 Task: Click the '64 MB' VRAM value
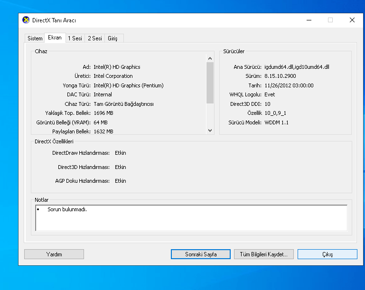(x=101, y=122)
